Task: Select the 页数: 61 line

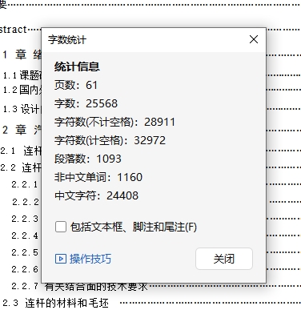Action: click(x=76, y=85)
